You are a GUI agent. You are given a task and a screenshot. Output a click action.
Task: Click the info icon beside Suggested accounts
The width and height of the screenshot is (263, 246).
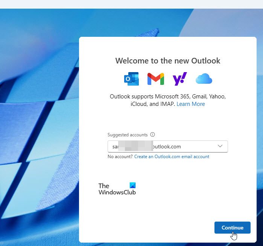pos(152,134)
